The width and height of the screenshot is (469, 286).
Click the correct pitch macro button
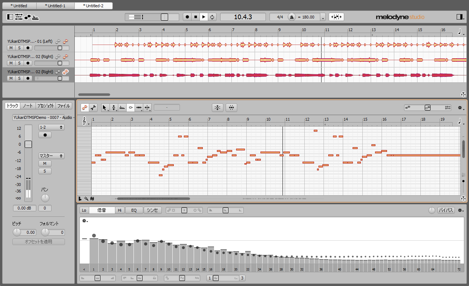218,107
